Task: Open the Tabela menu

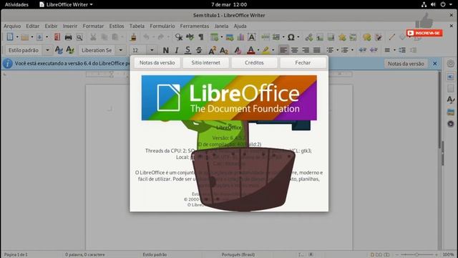Action: pyautogui.click(x=137, y=26)
